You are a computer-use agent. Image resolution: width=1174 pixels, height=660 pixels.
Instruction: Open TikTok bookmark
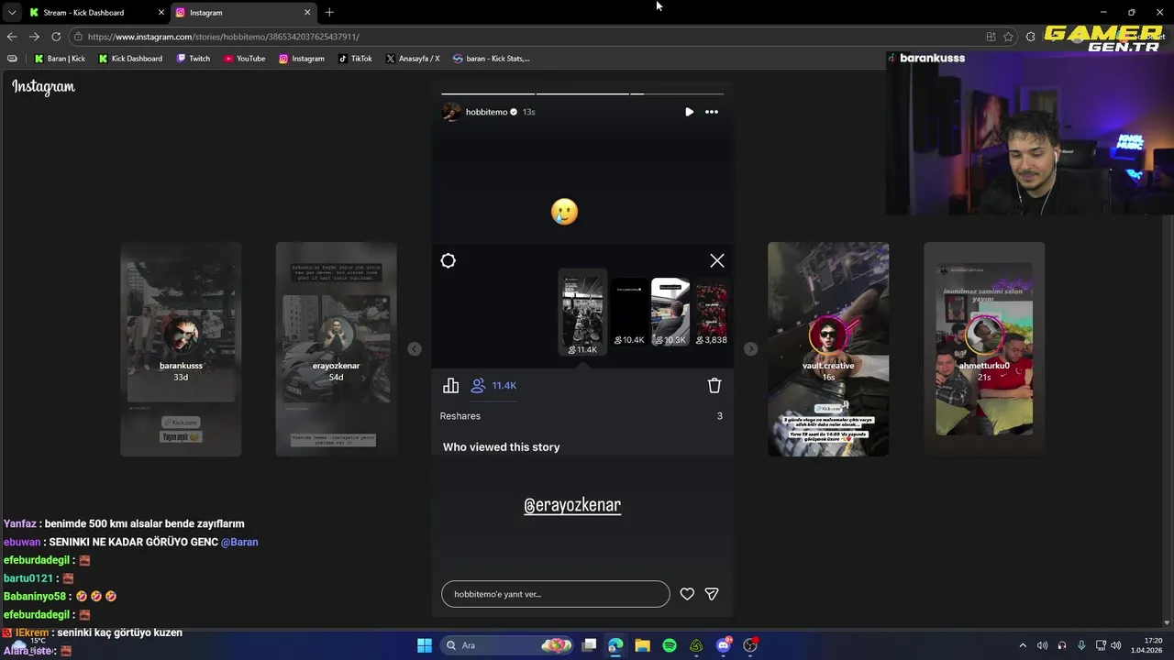355,59
